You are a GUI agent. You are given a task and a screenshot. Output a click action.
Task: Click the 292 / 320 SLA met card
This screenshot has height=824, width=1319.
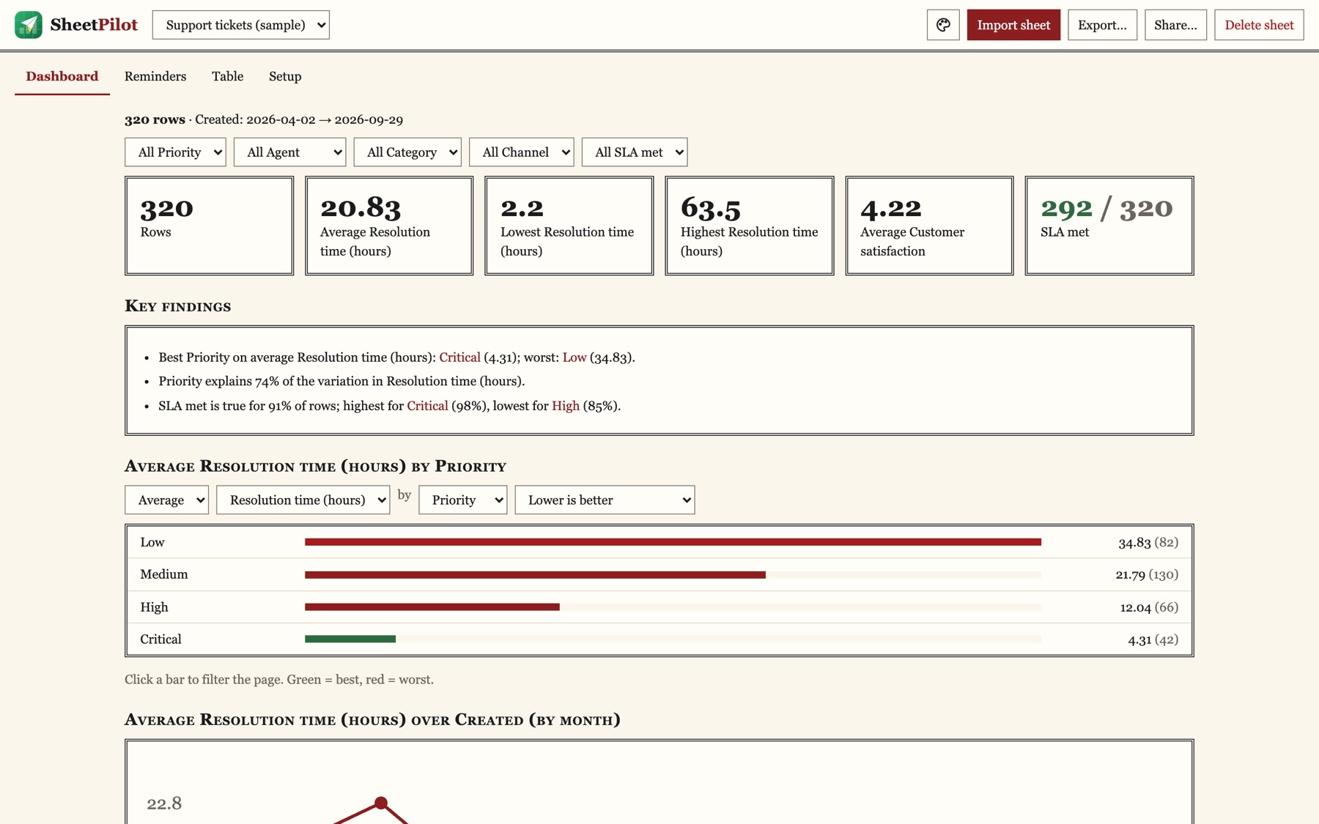pyautogui.click(x=1109, y=226)
